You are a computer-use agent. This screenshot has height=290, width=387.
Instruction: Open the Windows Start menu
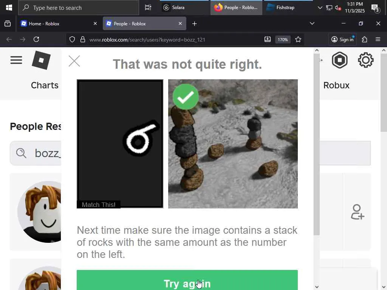(x=9, y=8)
